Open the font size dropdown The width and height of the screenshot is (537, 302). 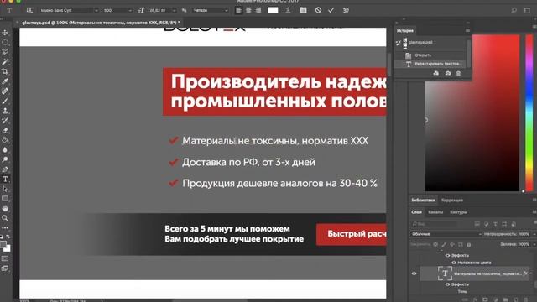tap(162, 11)
